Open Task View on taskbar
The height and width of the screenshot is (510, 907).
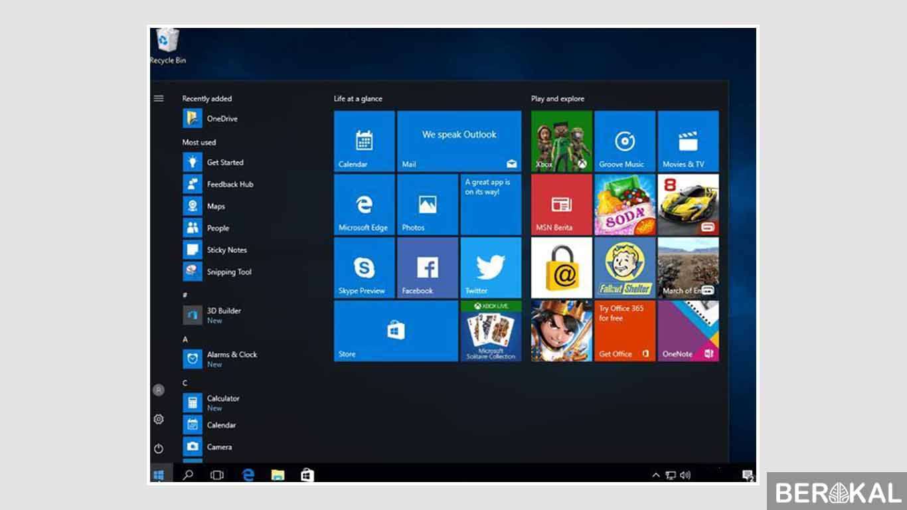click(217, 474)
